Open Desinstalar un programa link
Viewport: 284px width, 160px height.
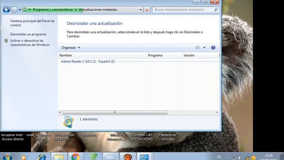(28, 34)
